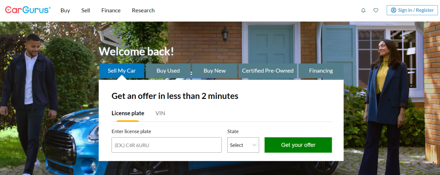Click Sign in / Register button
Image resolution: width=440 pixels, height=175 pixels.
[412, 10]
